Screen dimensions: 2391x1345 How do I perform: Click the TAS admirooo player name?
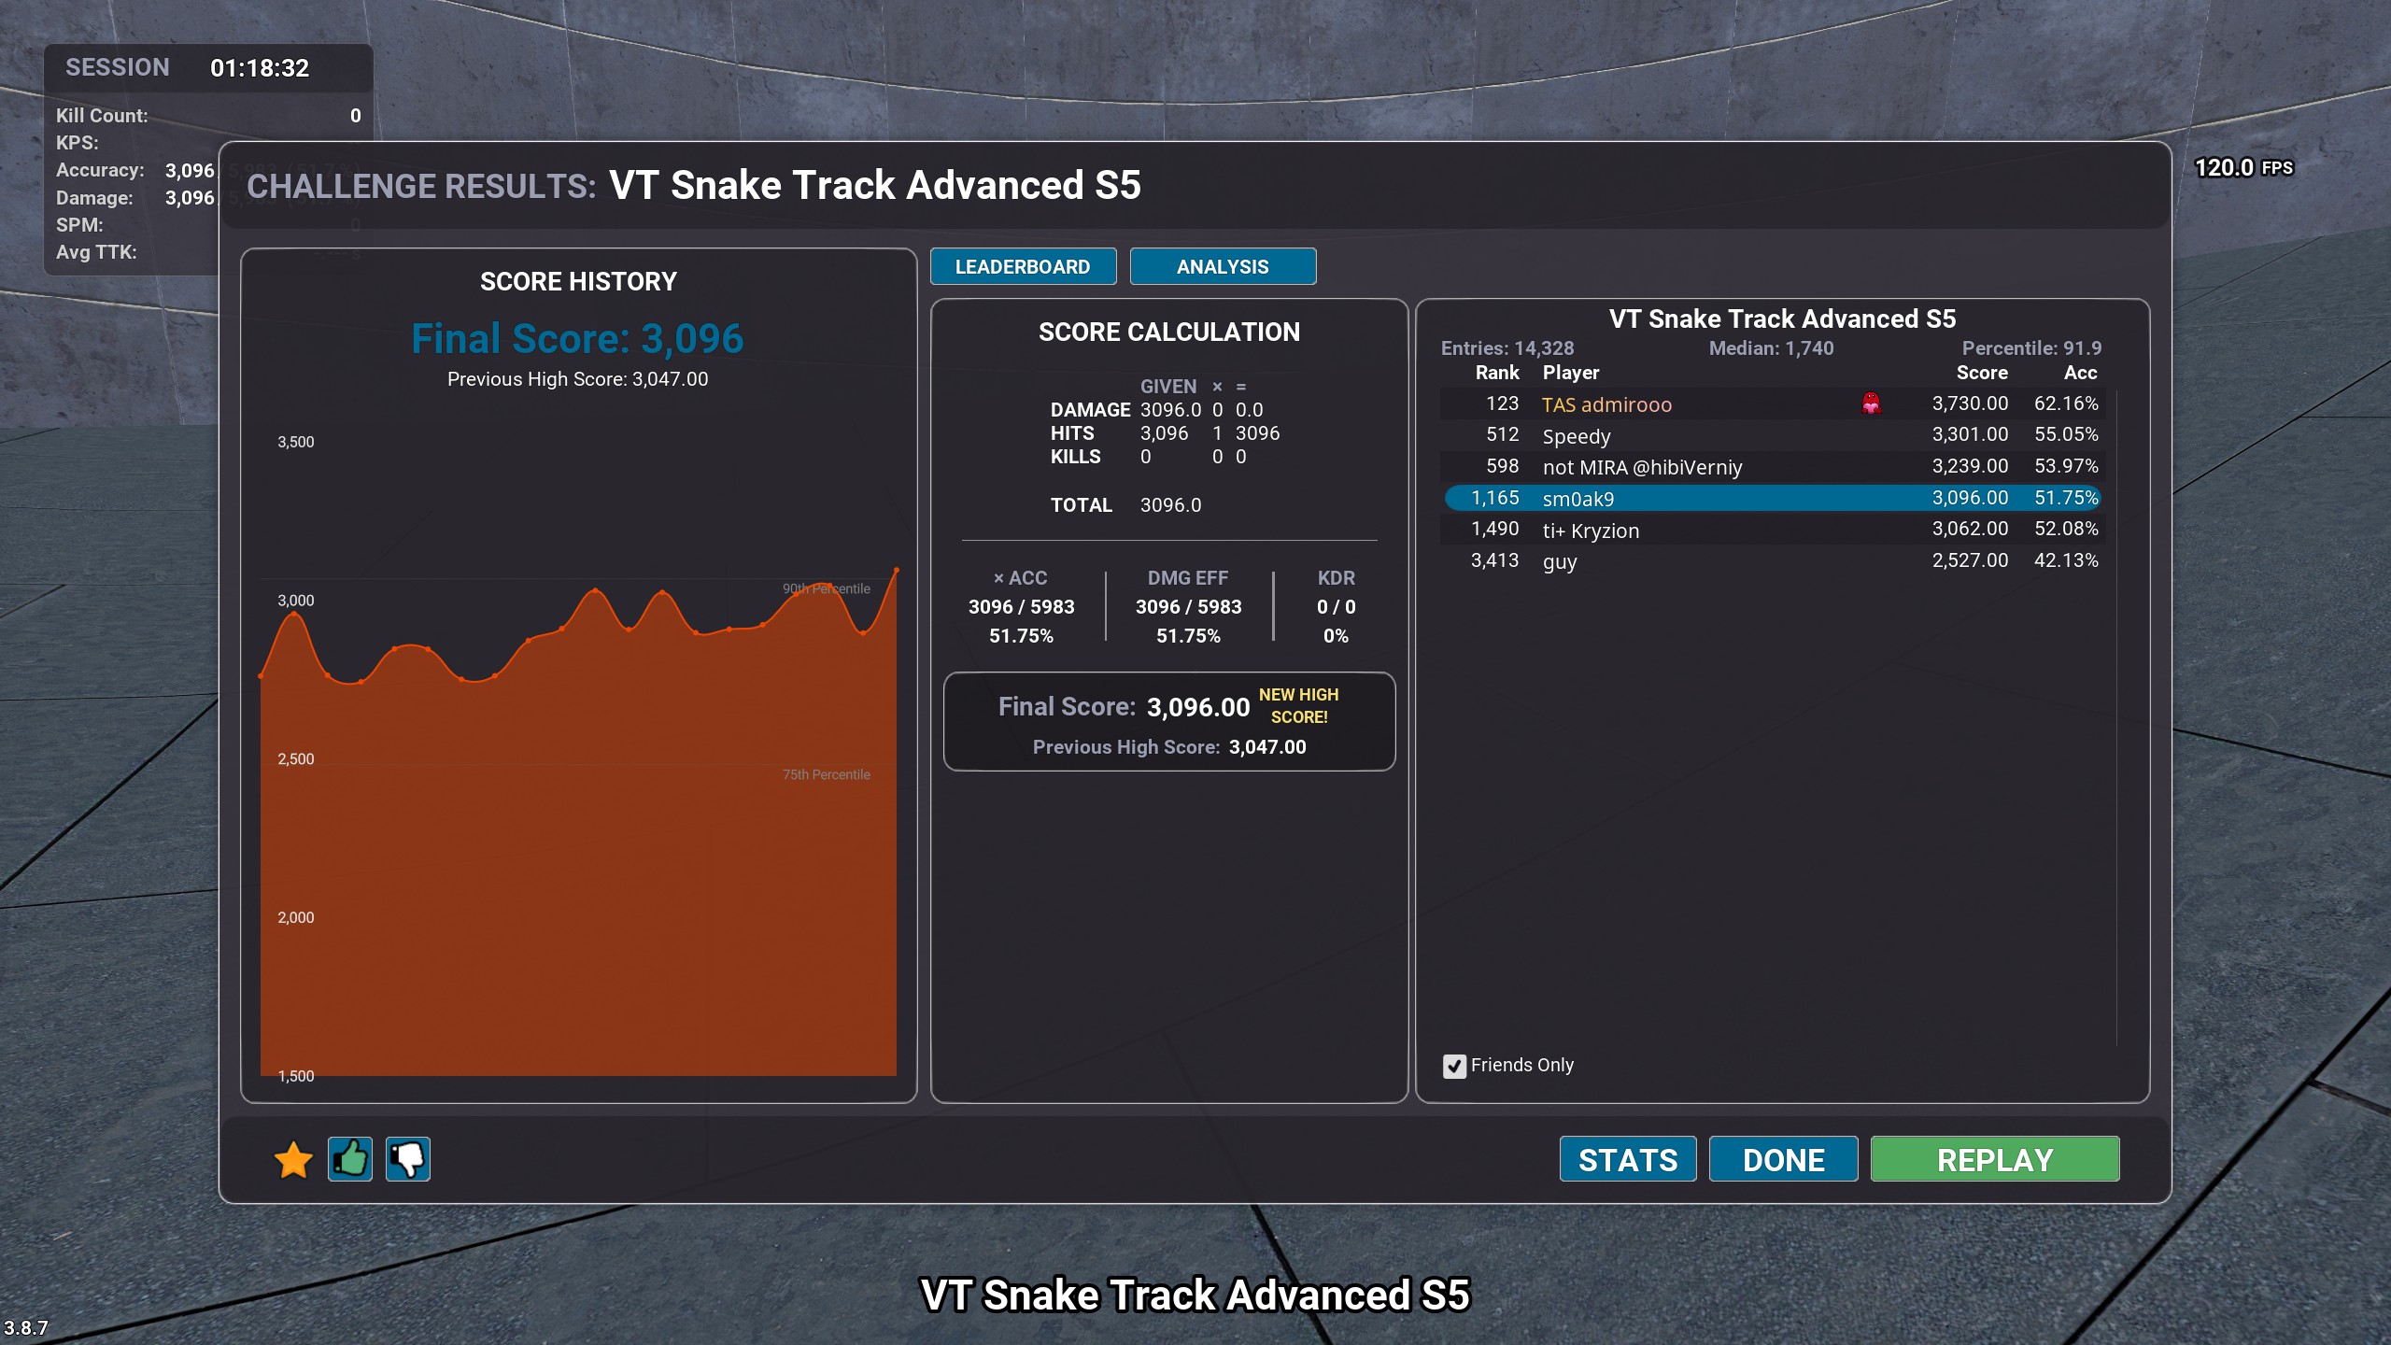1606,404
